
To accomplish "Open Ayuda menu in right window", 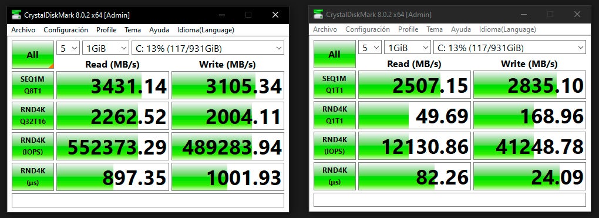I will pos(461,29).
